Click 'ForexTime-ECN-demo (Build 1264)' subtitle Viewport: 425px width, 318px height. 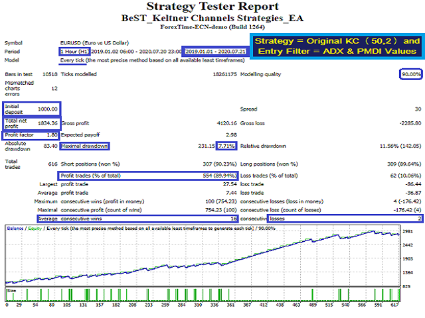coord(212,27)
